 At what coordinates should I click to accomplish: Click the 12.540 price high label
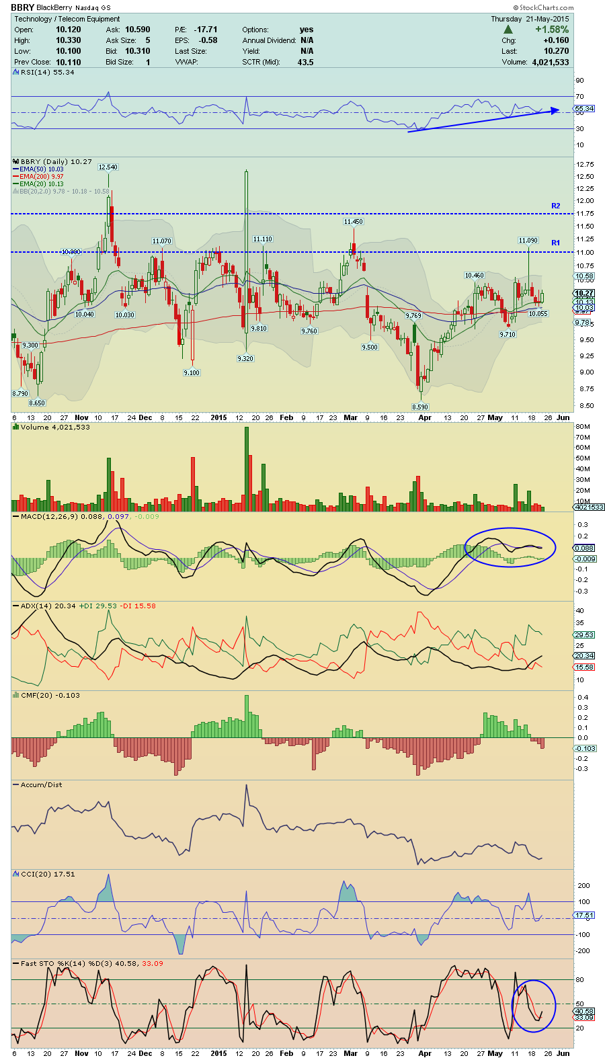(108, 167)
